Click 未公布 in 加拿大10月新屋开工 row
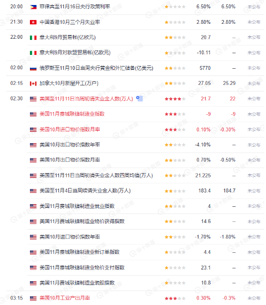 click(254, 83)
